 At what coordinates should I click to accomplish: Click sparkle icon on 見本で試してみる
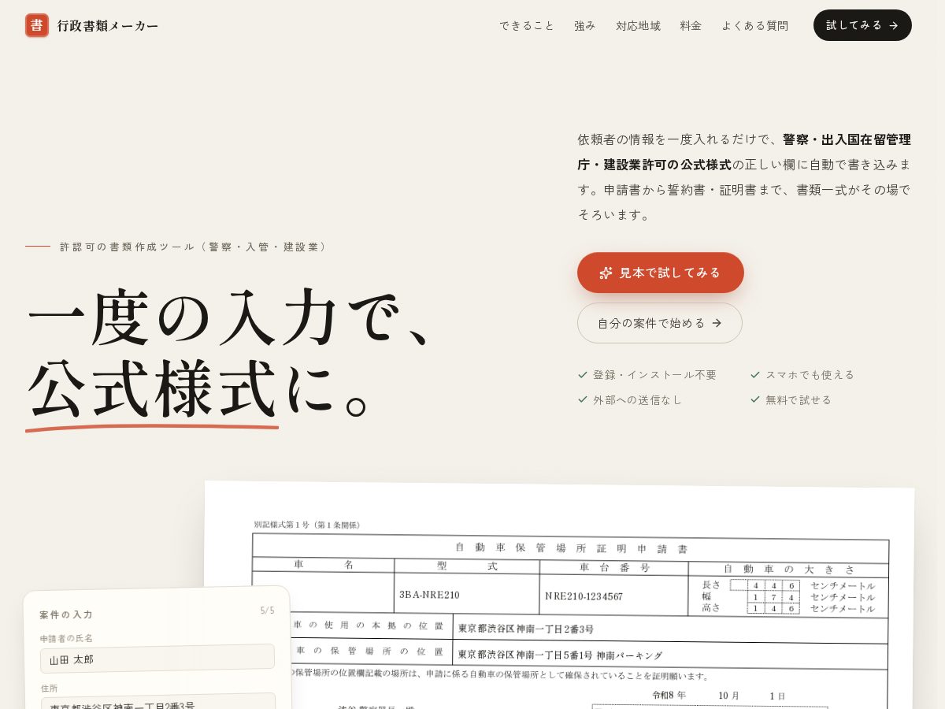pos(606,273)
